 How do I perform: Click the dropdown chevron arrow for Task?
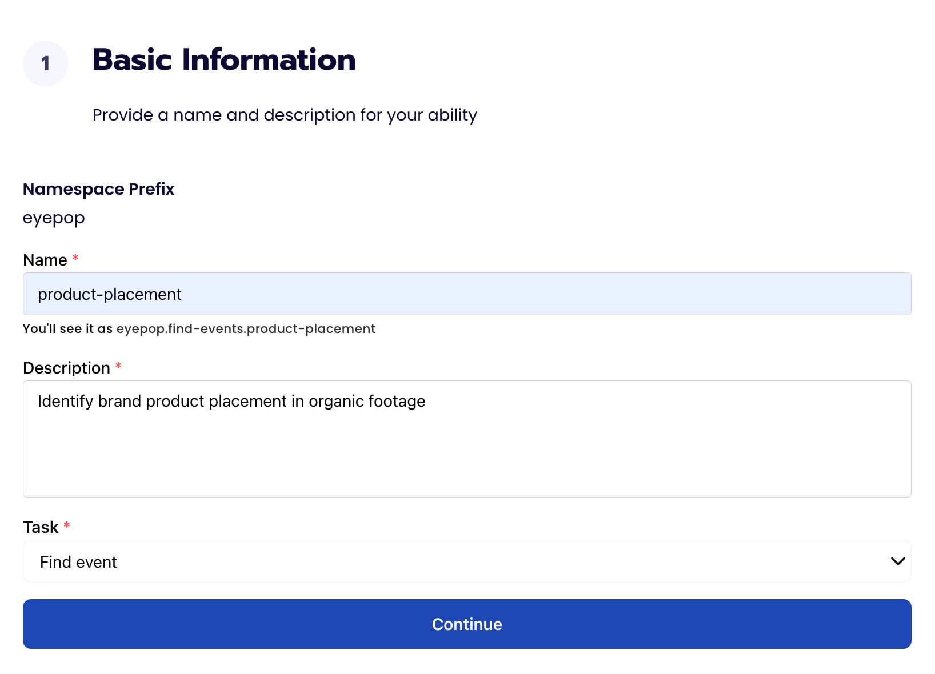(x=897, y=561)
